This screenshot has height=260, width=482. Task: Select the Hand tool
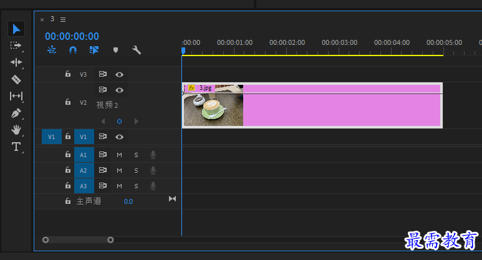tap(16, 130)
